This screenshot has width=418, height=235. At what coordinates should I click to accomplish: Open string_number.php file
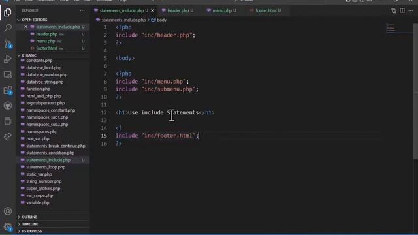(x=44, y=181)
